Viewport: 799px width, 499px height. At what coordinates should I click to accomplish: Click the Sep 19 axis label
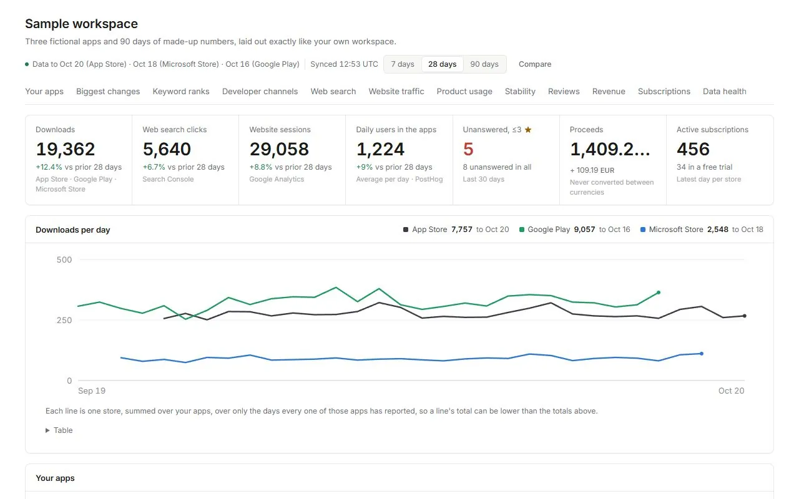[92, 390]
